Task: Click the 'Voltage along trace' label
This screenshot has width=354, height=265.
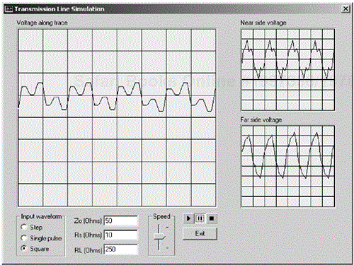Action: (x=42, y=23)
